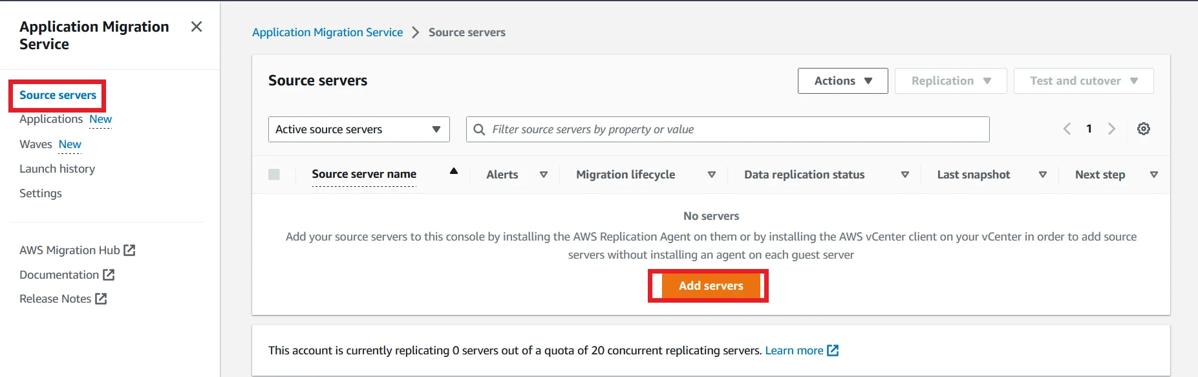Screen dimensions: 1198x377
Task: Click the Add servers button
Action: (x=711, y=286)
